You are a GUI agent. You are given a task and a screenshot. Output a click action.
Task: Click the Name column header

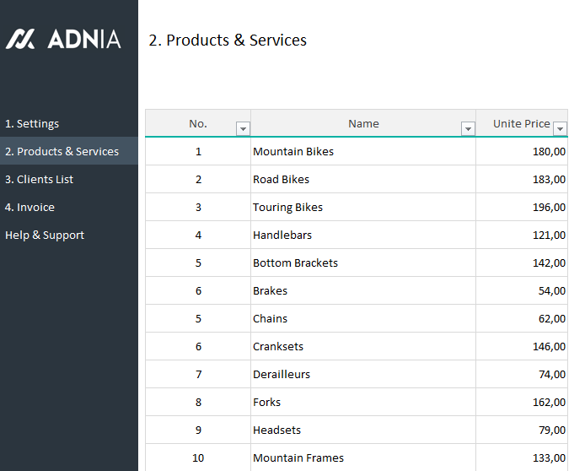(363, 123)
